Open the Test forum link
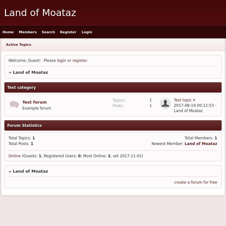 coord(35,102)
